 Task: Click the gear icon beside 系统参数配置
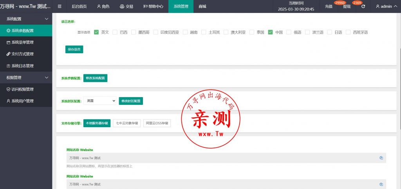[9, 31]
